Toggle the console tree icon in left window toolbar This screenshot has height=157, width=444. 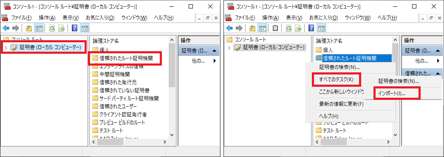pyautogui.click(x=39, y=28)
